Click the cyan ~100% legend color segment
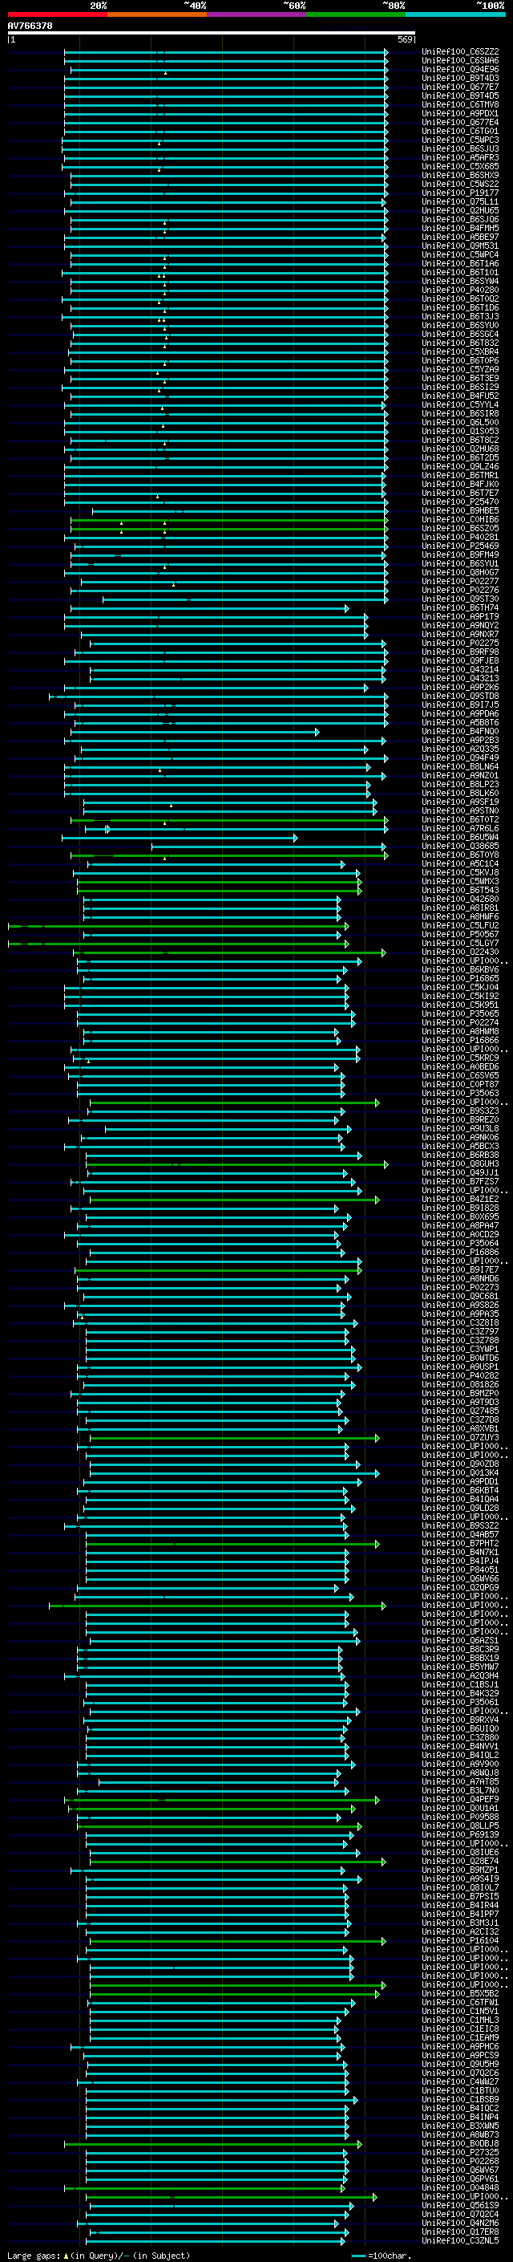 pos(455,14)
